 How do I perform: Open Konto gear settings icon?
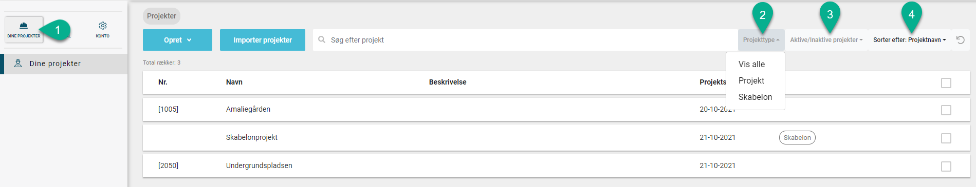tap(103, 26)
